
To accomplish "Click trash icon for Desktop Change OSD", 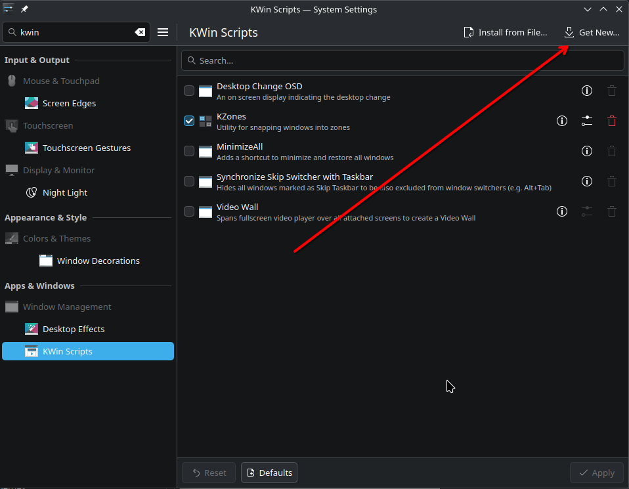I will [x=611, y=91].
